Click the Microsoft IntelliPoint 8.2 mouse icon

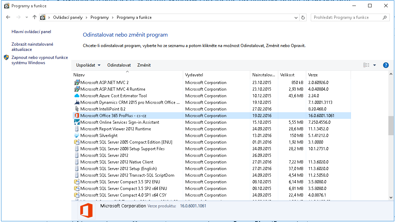tap(77, 109)
